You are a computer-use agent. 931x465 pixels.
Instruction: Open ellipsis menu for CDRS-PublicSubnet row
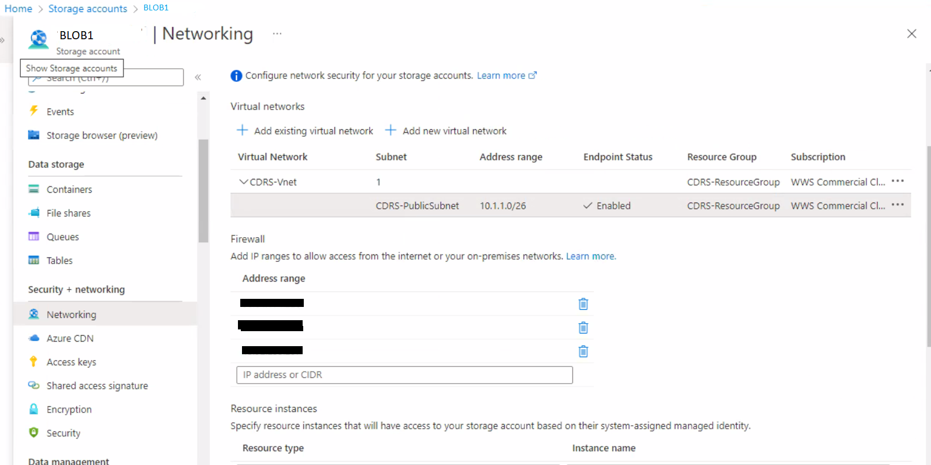[898, 205]
